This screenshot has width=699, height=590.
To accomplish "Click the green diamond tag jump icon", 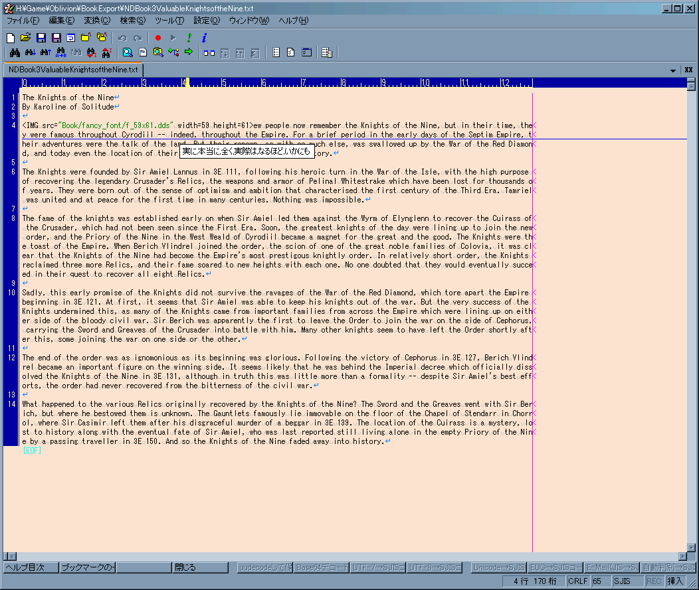I will click(173, 53).
